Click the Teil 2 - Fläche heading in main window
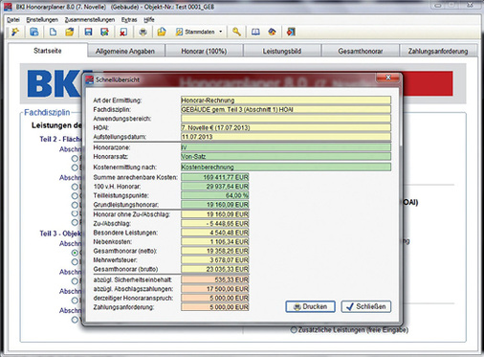The height and width of the screenshot is (357, 484). pyautogui.click(x=60, y=139)
